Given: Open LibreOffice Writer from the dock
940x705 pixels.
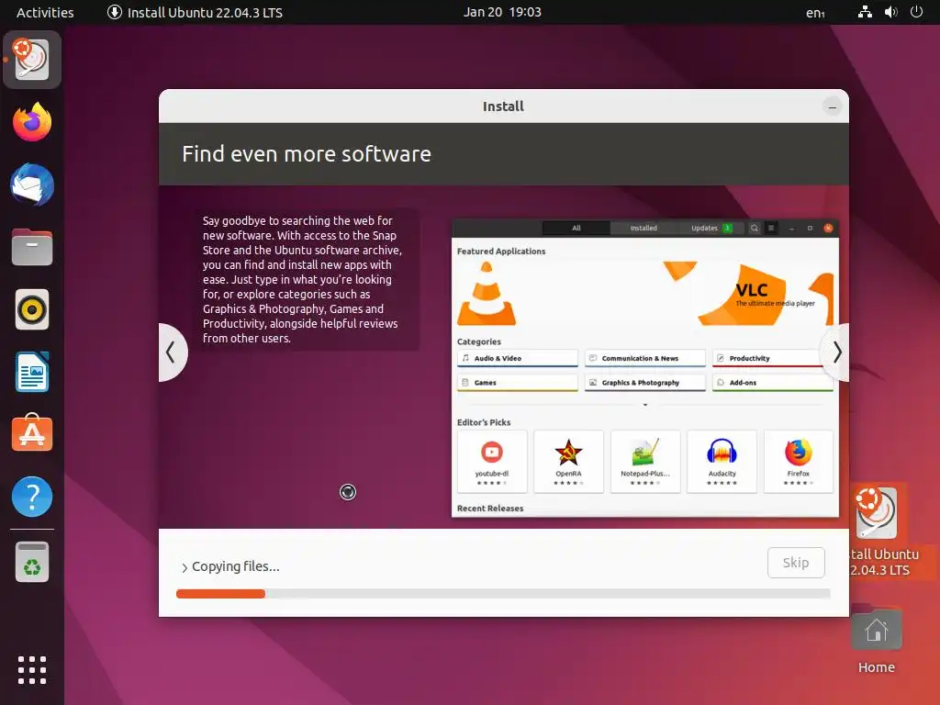Looking at the screenshot, I should pyautogui.click(x=32, y=373).
